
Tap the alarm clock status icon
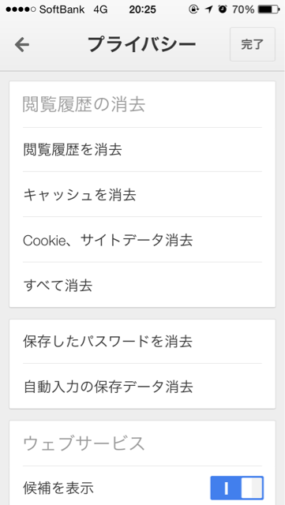click(222, 9)
